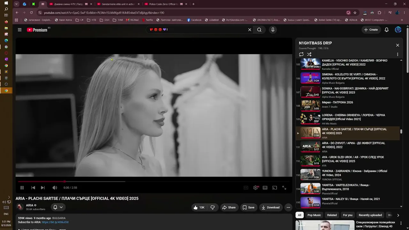
Task: Skip to previous video in player
Action: (x=33, y=188)
